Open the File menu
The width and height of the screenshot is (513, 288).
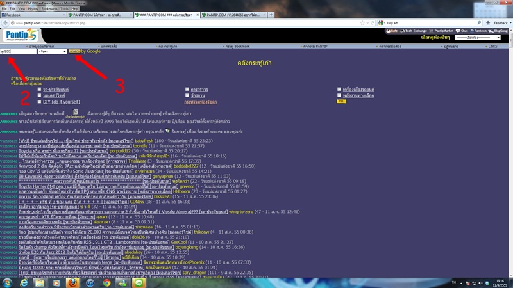click(x=4, y=8)
